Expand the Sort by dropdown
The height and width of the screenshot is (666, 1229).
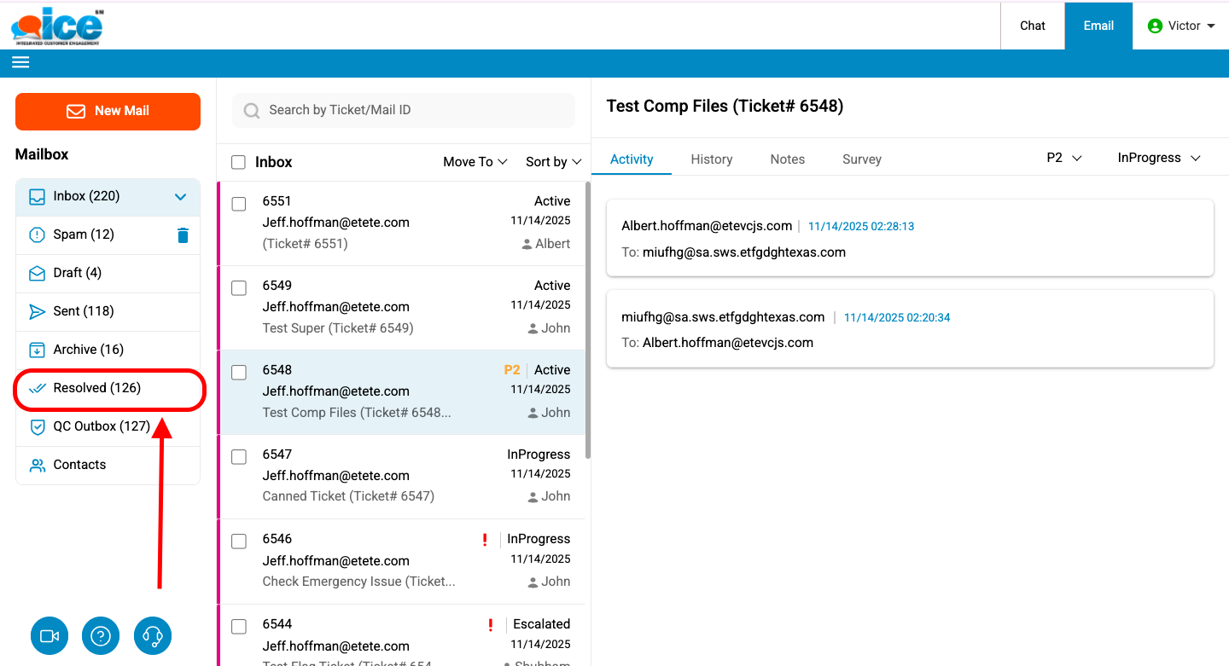(553, 162)
